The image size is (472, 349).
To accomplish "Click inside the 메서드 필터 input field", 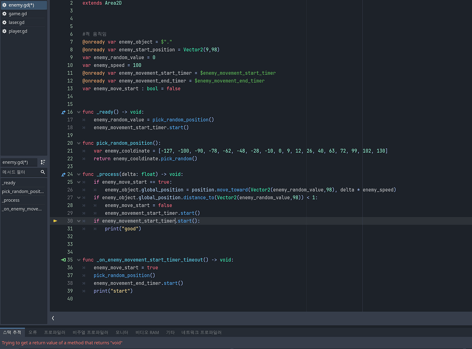I will (x=18, y=172).
